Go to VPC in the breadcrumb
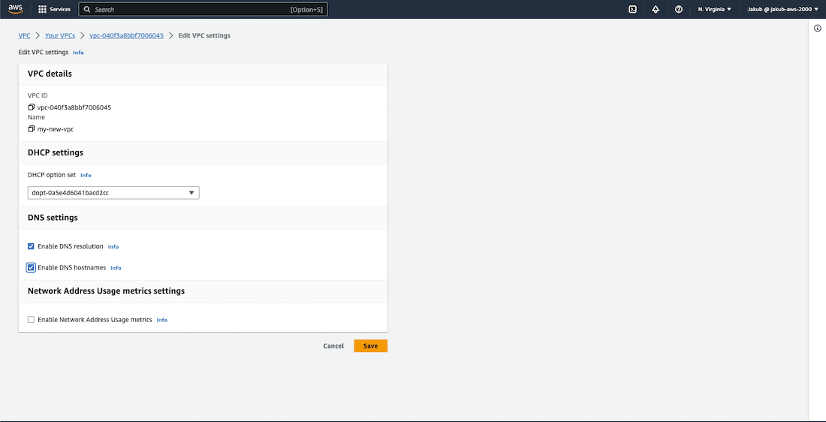The width and height of the screenshot is (826, 422). pos(24,35)
